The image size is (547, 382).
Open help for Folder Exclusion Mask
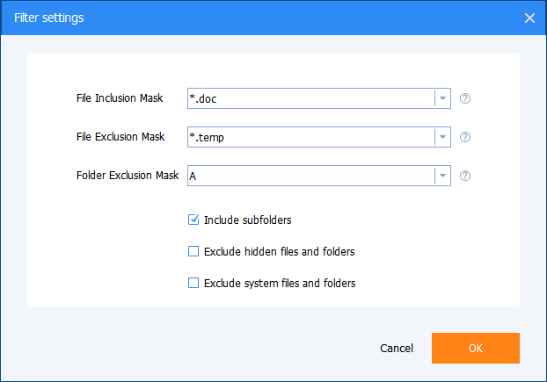tap(465, 176)
